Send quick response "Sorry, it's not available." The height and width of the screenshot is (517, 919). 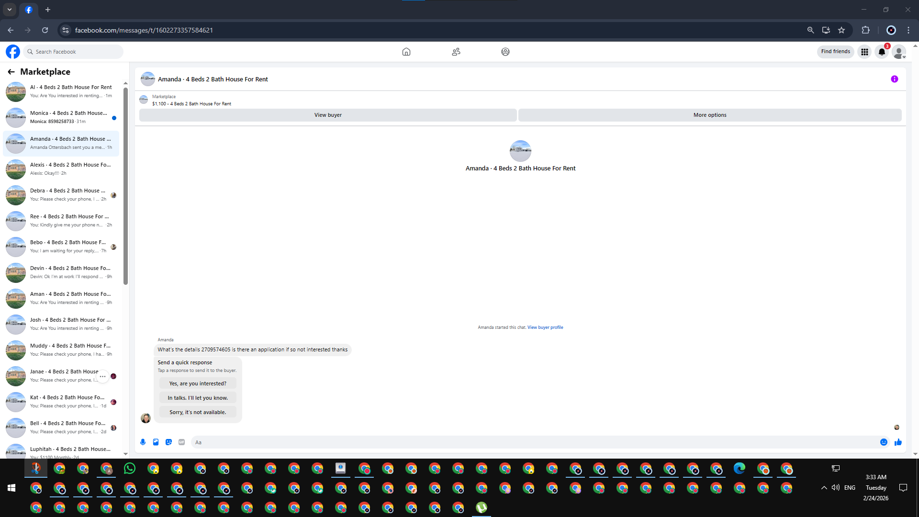(198, 412)
